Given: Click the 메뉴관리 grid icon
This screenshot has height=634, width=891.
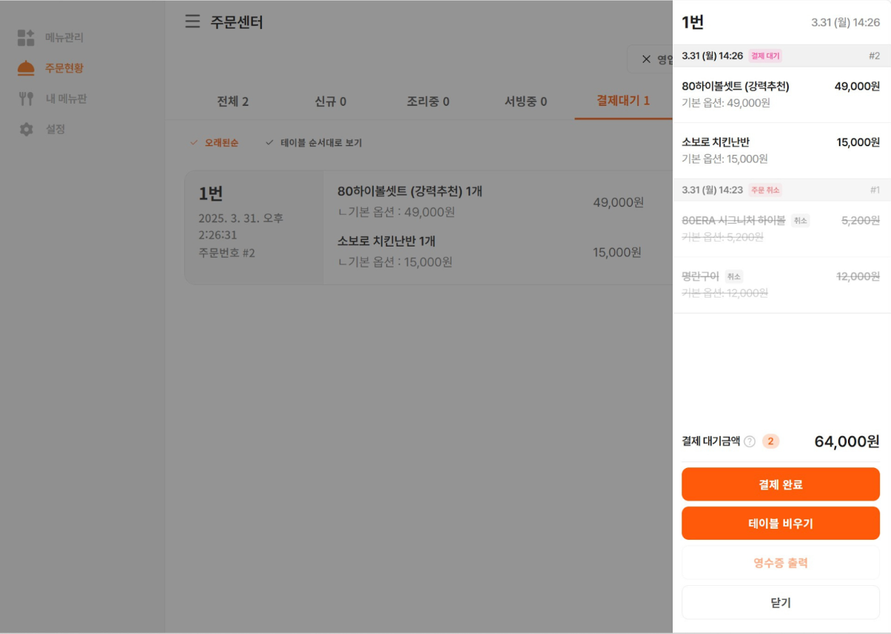Looking at the screenshot, I should (x=26, y=38).
